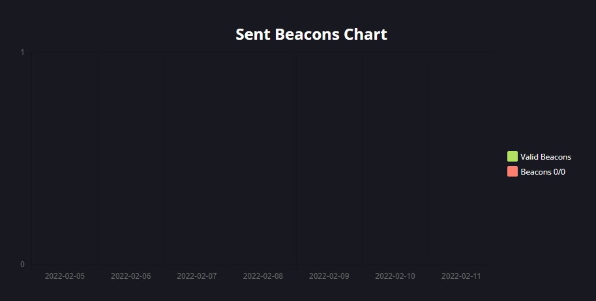Select the 2022-02-10 axis date label

pyautogui.click(x=395, y=276)
